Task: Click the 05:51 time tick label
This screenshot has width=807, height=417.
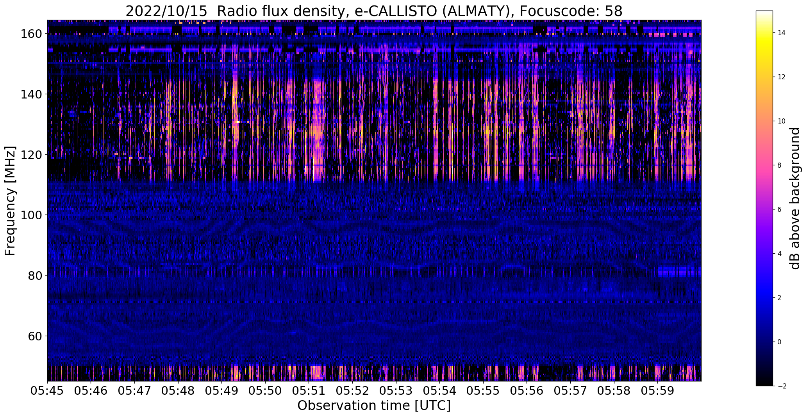Action: pos(309,390)
